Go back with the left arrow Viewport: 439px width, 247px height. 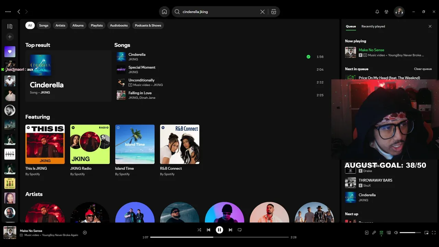pyautogui.click(x=19, y=12)
